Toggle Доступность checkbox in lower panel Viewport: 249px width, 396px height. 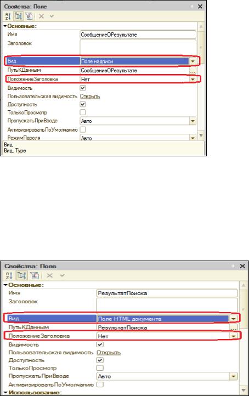(100, 360)
